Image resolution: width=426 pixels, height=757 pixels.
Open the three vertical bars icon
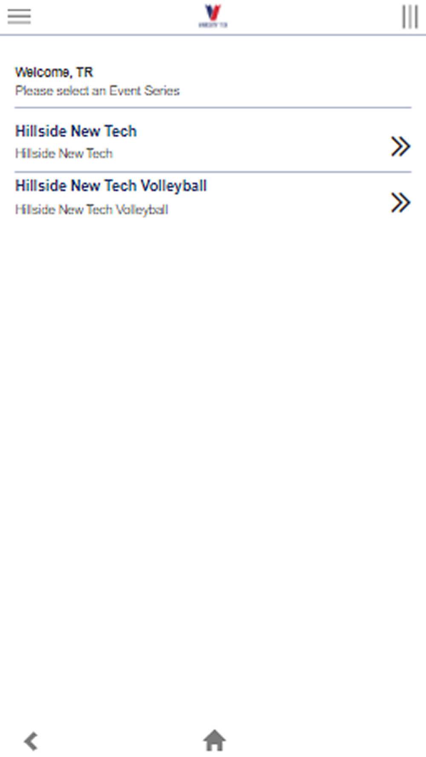tap(410, 17)
